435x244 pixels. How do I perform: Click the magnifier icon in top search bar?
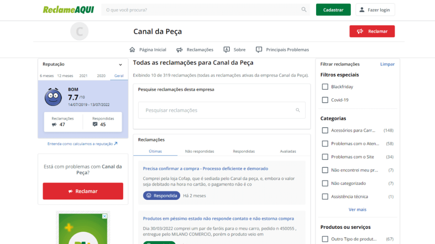[304, 10]
